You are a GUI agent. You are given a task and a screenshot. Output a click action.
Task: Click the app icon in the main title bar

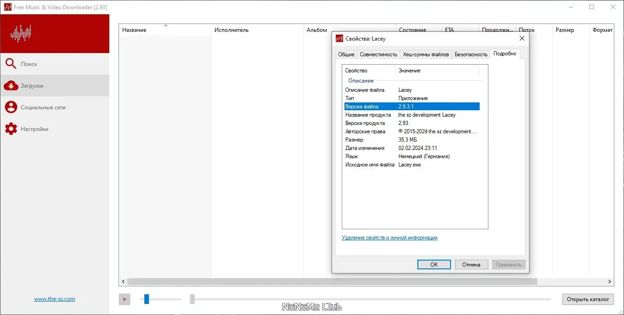[7, 7]
